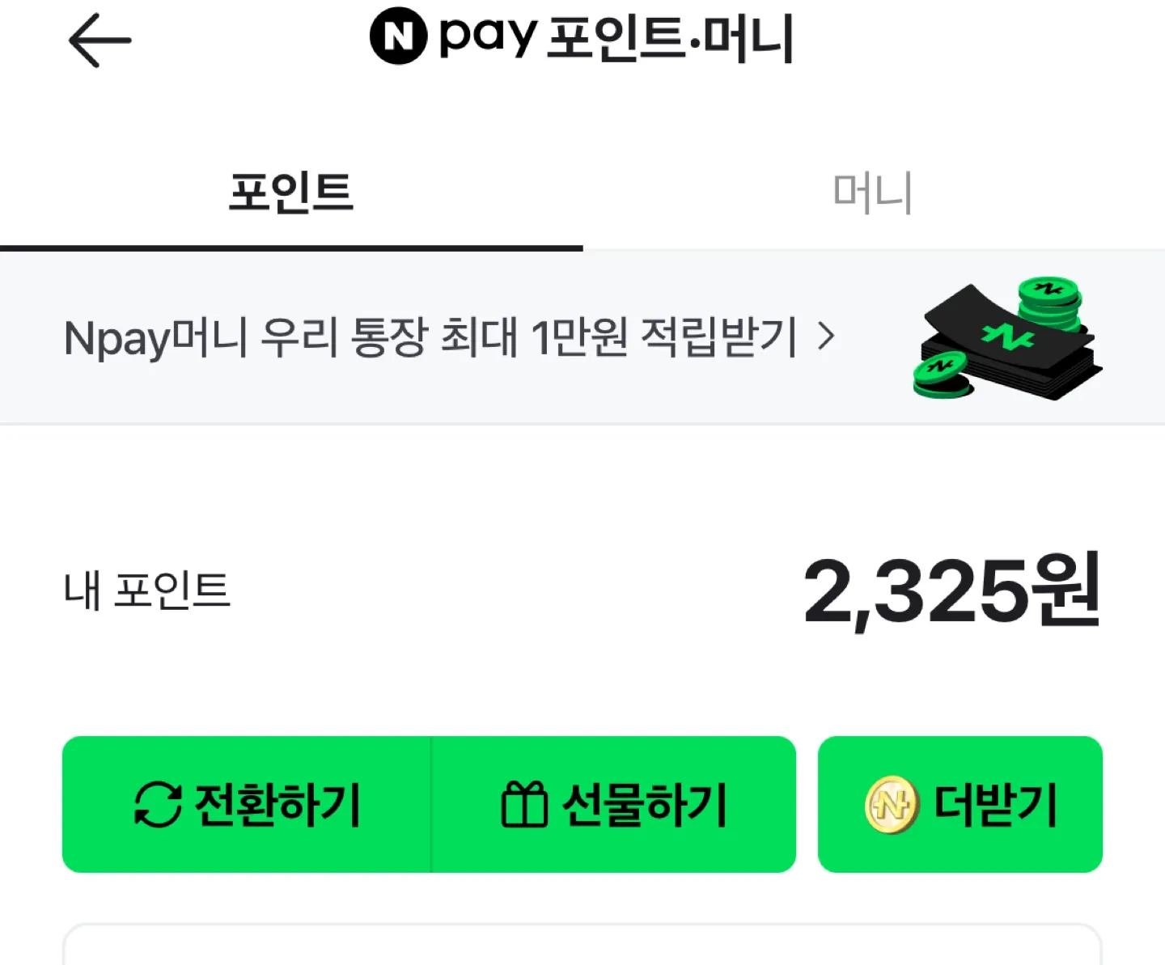Click the pay 포인트·머니 header title

pos(616,37)
